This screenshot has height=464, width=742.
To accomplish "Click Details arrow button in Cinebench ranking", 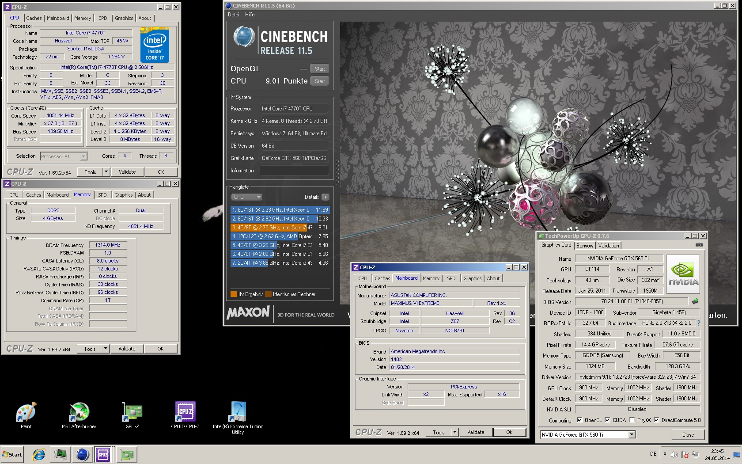I will point(326,197).
